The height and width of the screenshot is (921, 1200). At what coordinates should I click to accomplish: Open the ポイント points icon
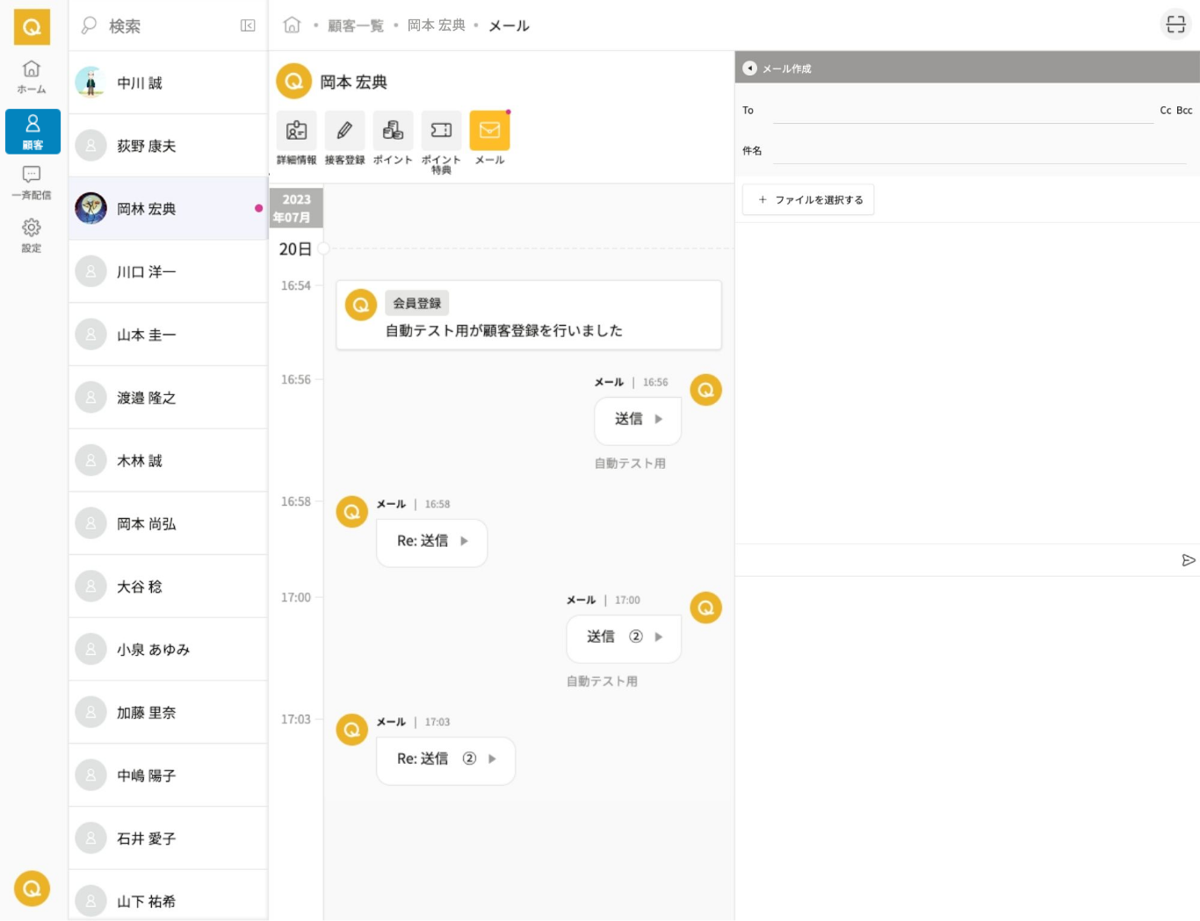pyautogui.click(x=393, y=131)
